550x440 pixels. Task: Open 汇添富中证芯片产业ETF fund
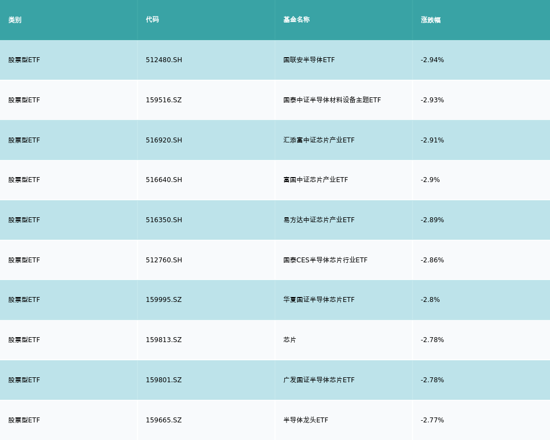[x=319, y=140]
